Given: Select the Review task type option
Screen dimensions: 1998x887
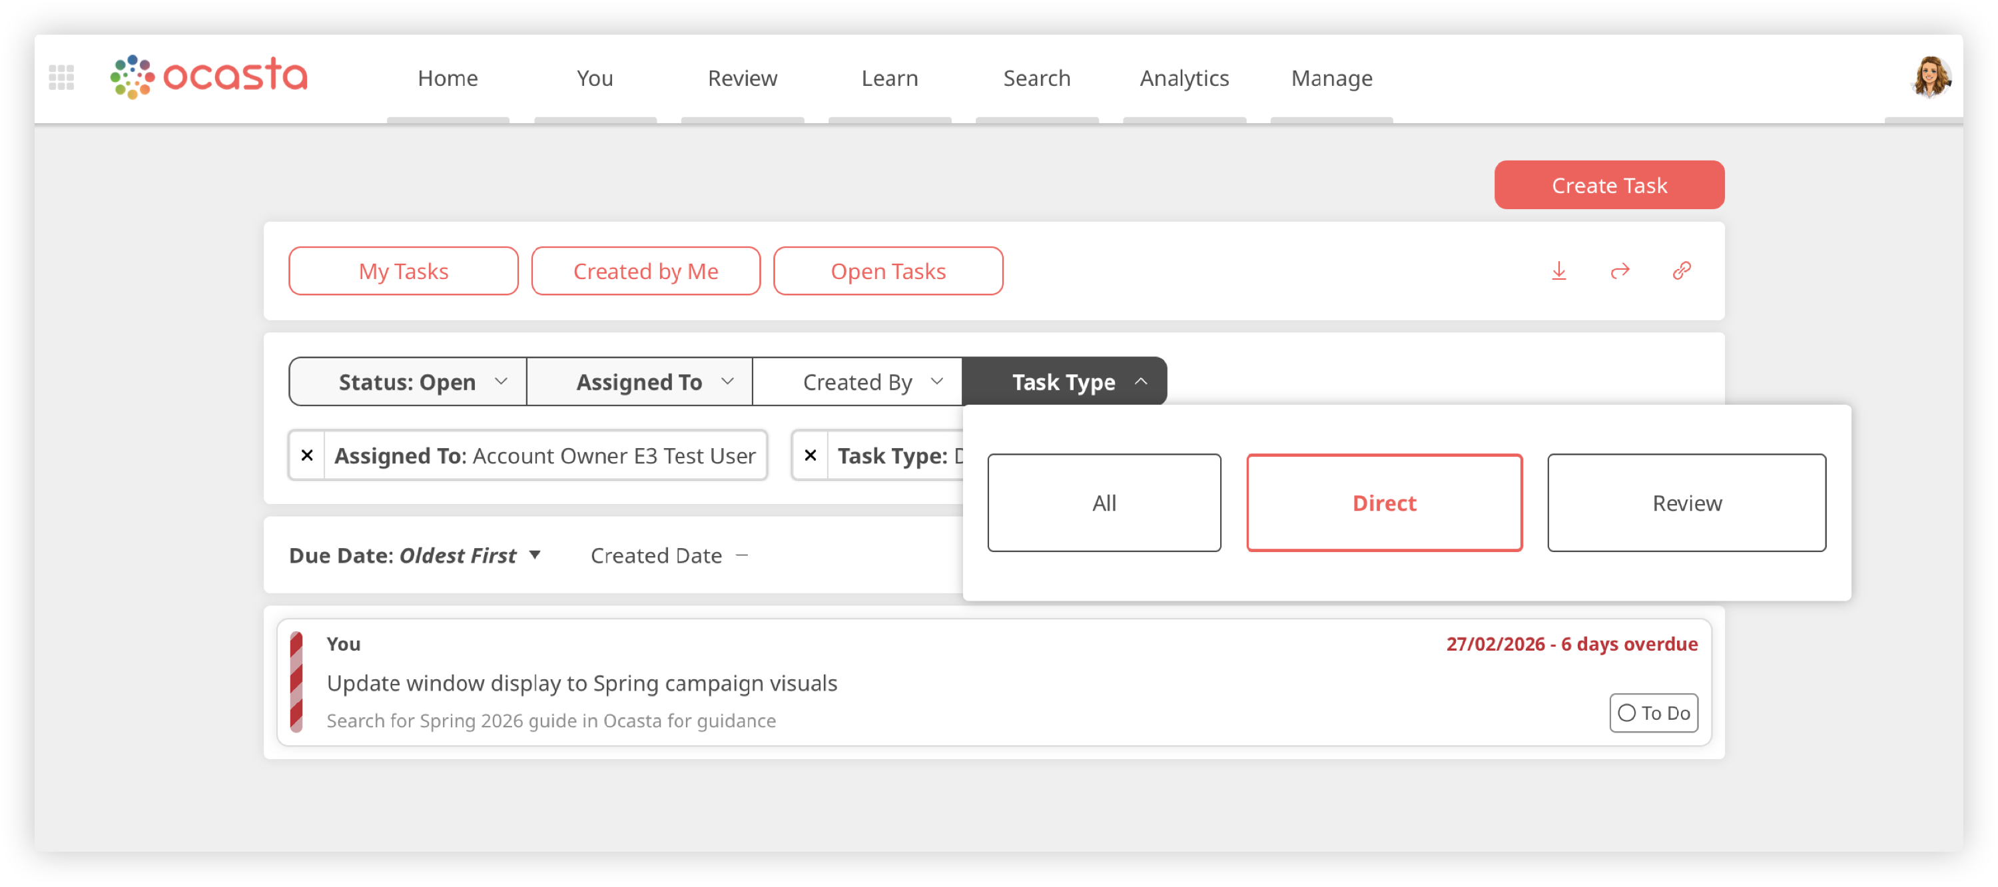Looking at the screenshot, I should pos(1686,502).
